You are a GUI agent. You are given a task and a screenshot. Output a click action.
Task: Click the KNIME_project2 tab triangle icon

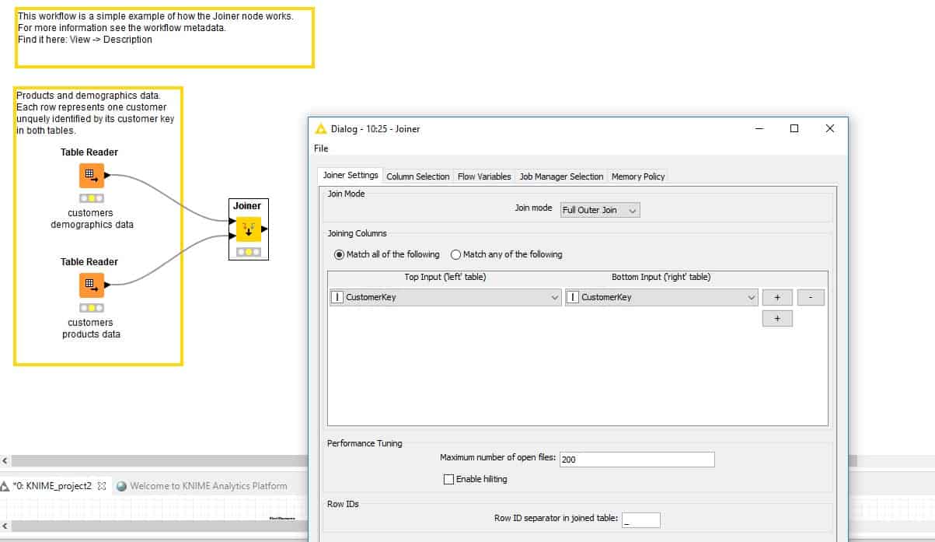[x=5, y=486]
